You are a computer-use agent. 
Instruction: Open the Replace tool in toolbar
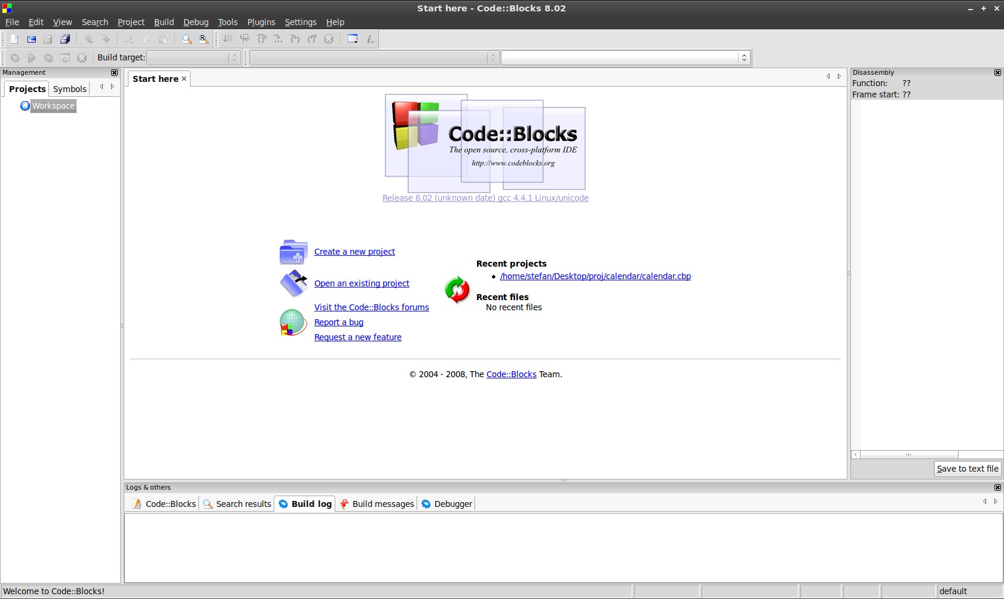pyautogui.click(x=204, y=39)
